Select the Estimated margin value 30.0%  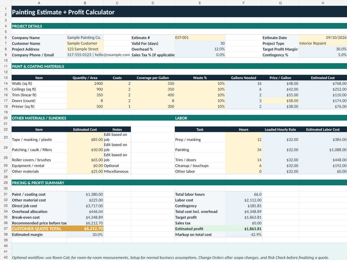pyautogui.click(x=85, y=235)
